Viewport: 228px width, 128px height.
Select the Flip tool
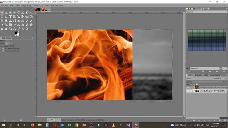(x=27, y=17)
